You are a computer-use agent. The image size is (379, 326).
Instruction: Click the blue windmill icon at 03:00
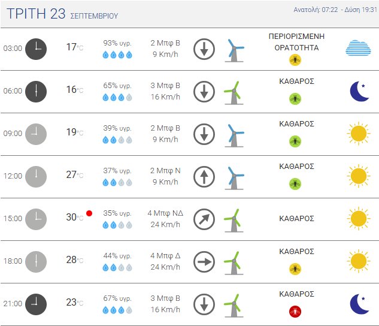[234, 49]
